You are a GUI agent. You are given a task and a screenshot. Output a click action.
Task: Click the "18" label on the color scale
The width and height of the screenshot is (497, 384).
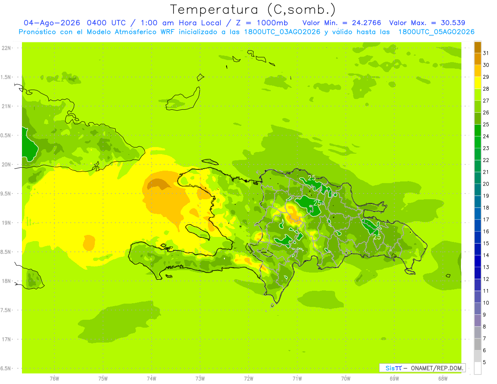coord(486,208)
